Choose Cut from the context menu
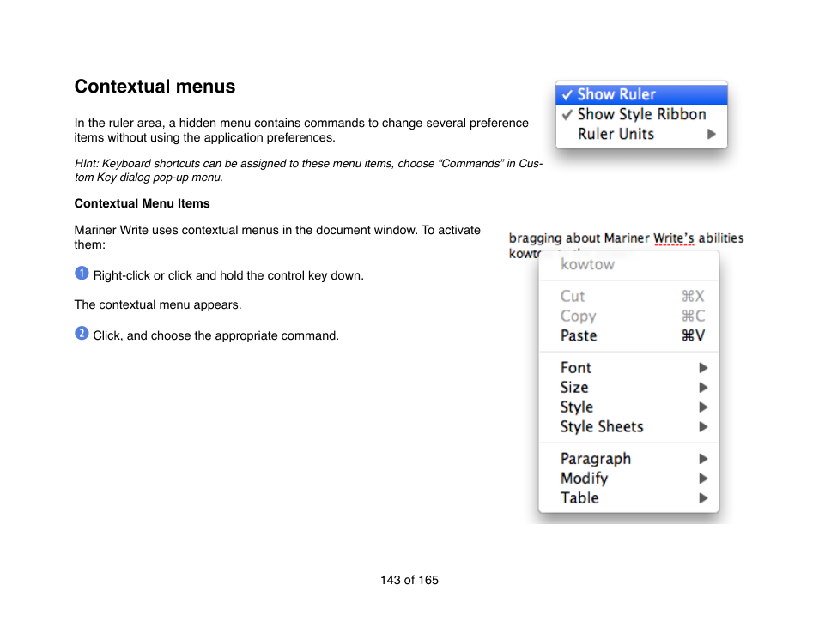 click(x=629, y=297)
